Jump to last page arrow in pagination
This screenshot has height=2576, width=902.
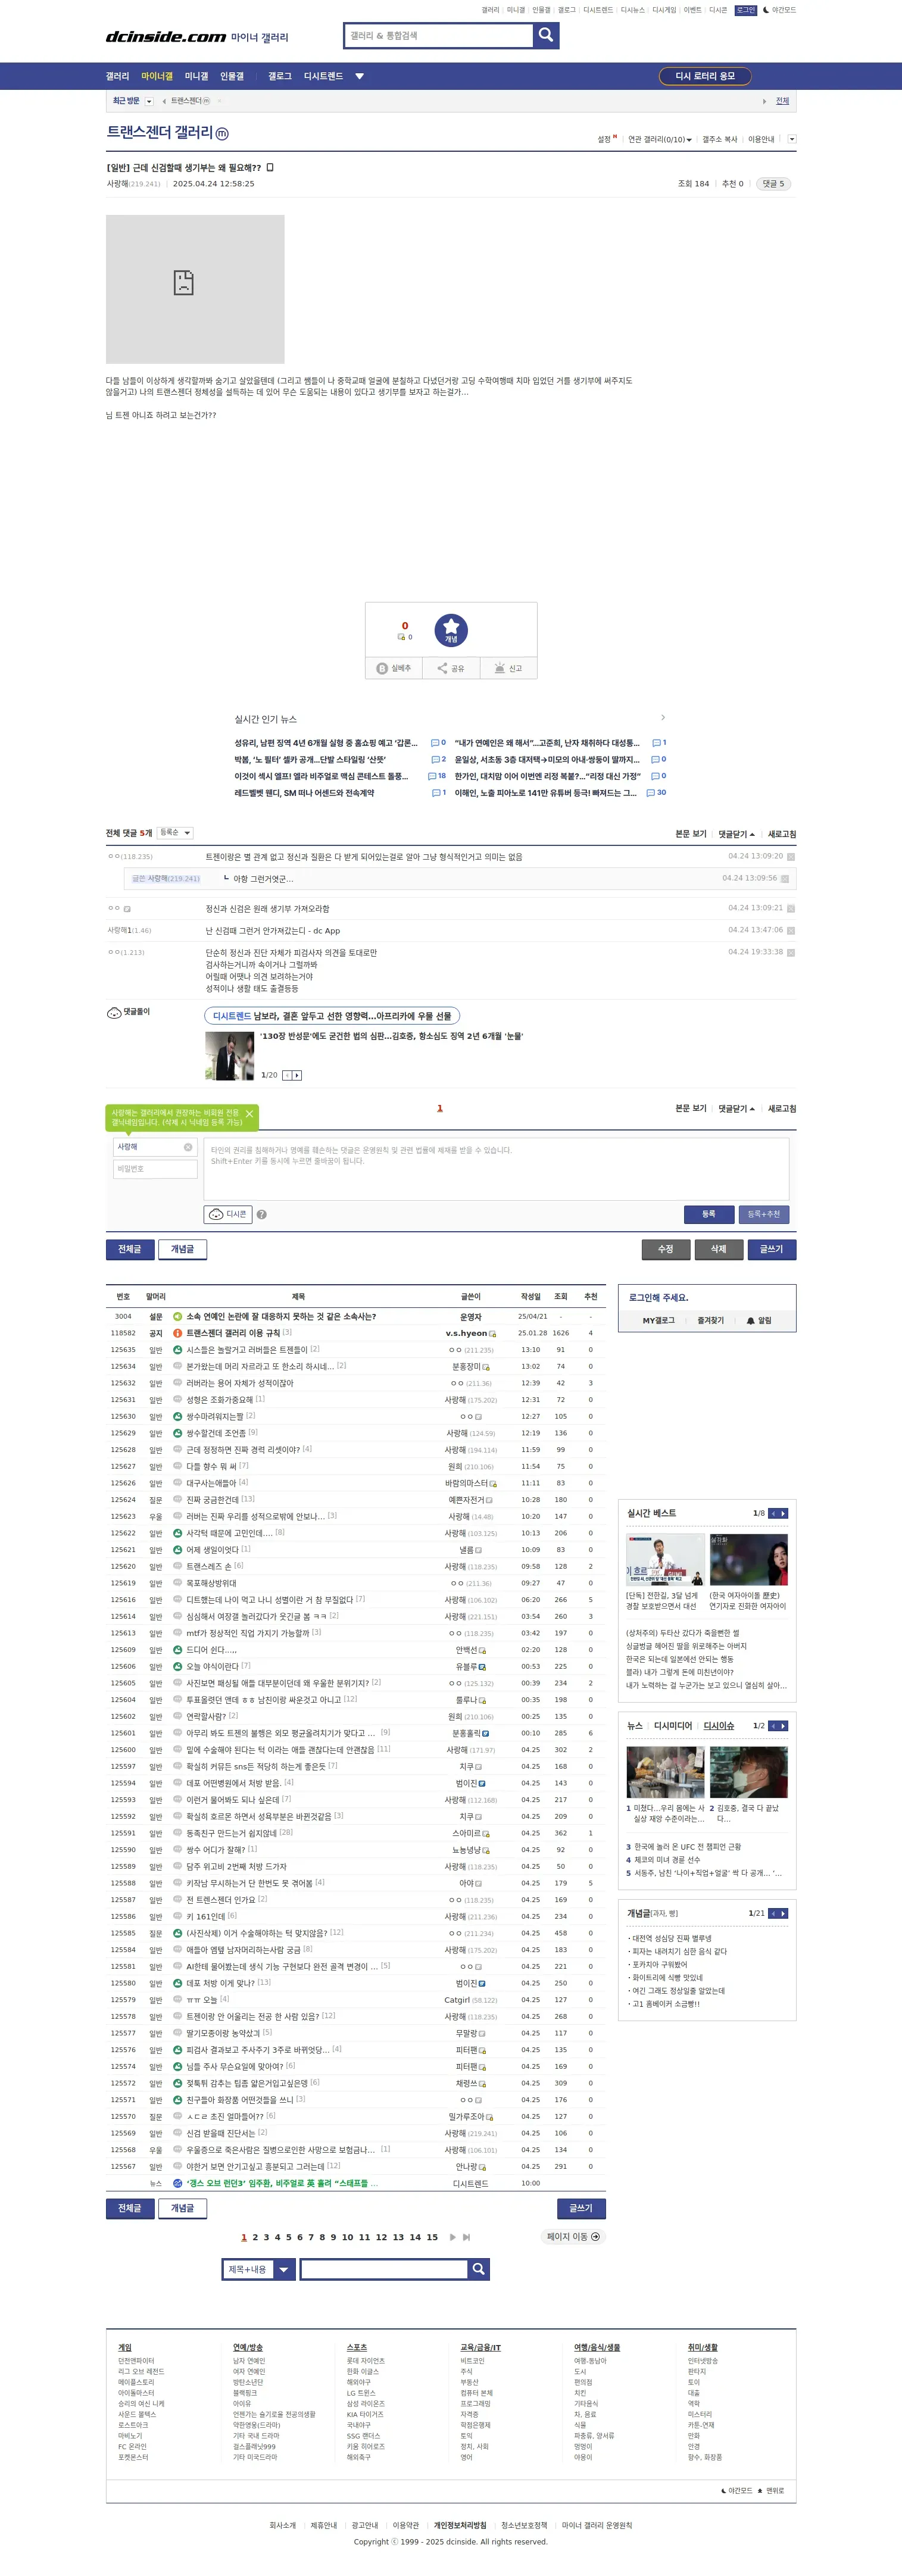(x=466, y=2237)
